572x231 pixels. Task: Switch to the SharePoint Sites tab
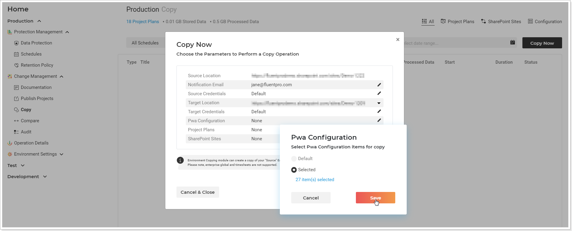tap(501, 22)
